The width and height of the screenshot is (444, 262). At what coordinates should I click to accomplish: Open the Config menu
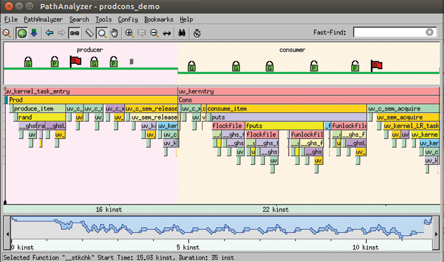(128, 20)
